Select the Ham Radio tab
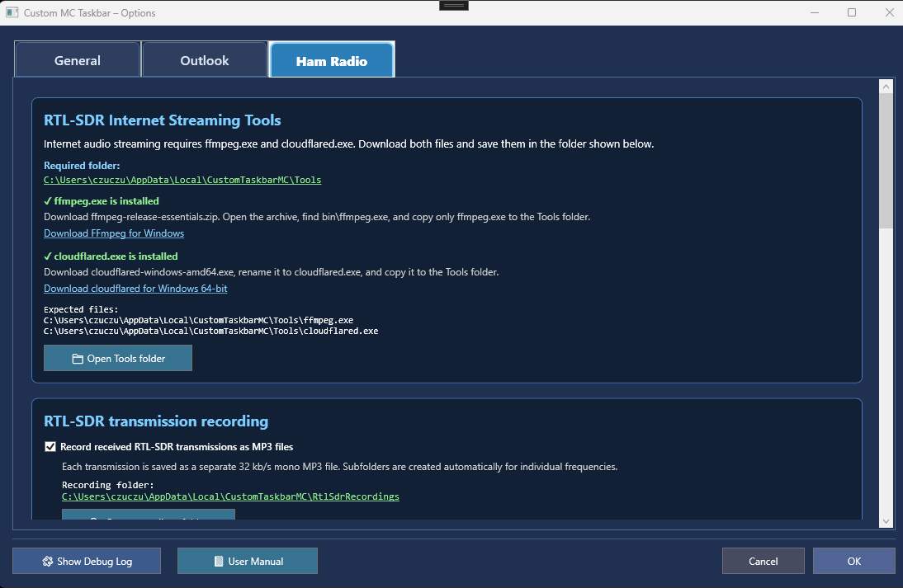 coord(332,60)
